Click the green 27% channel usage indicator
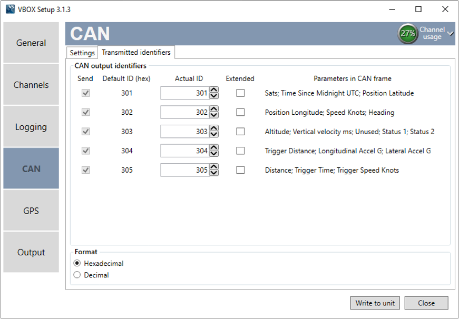The image size is (459, 319). [408, 34]
